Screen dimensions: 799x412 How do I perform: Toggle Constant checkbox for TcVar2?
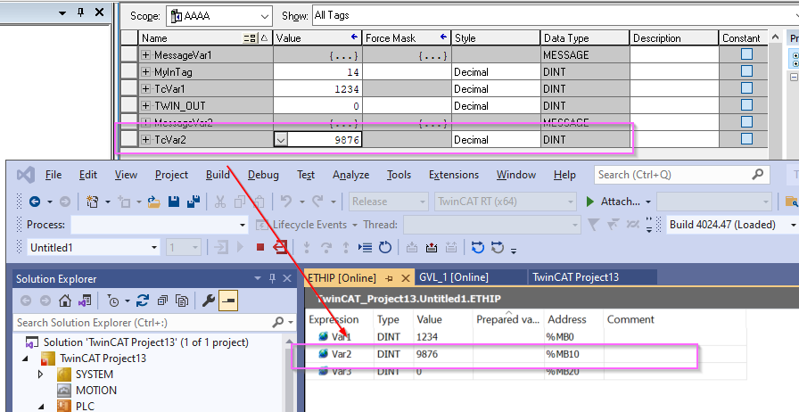coord(746,139)
